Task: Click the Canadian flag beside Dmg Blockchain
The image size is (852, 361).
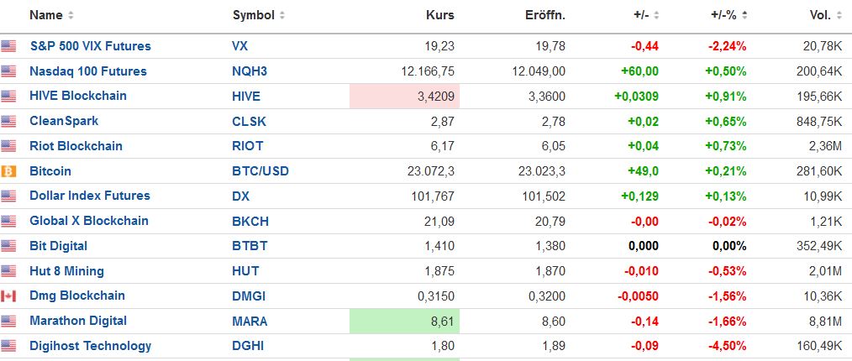Action: tap(8, 296)
